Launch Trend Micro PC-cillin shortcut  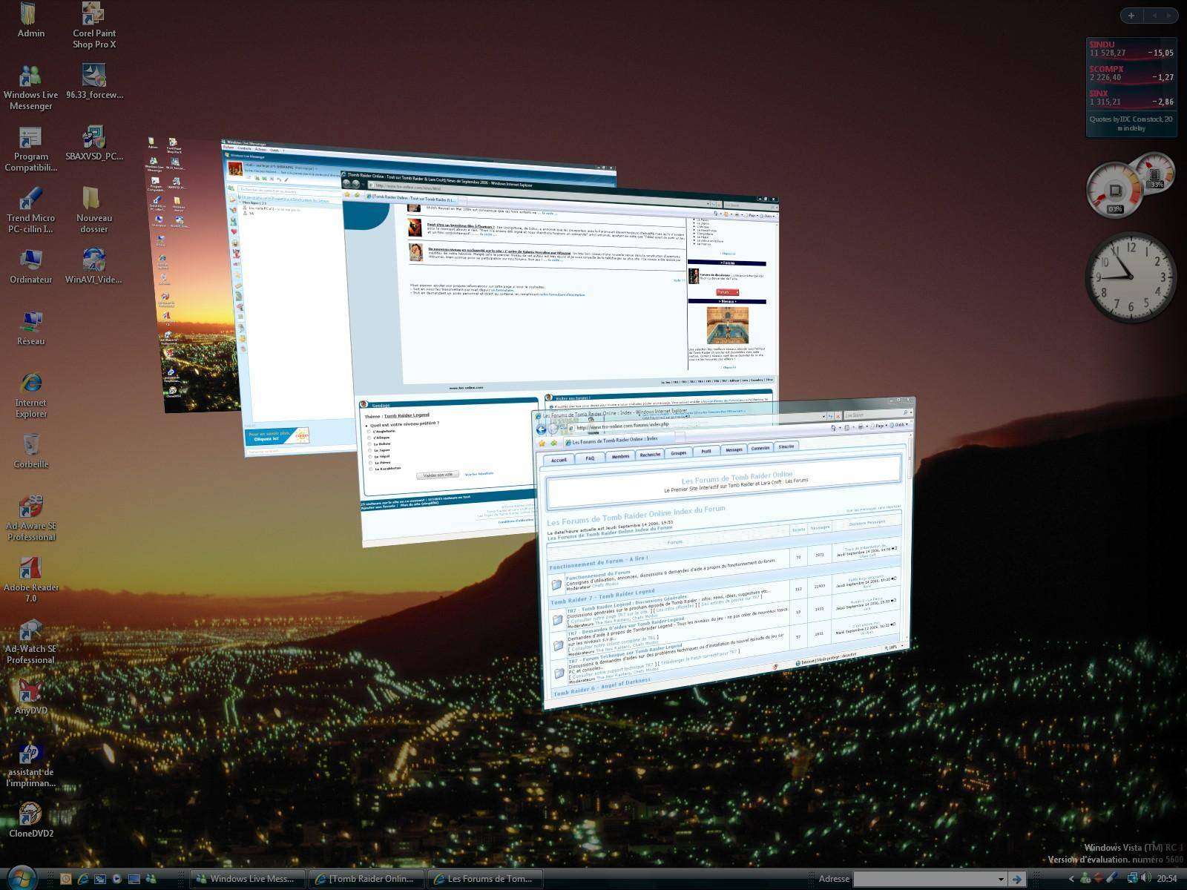click(x=30, y=211)
